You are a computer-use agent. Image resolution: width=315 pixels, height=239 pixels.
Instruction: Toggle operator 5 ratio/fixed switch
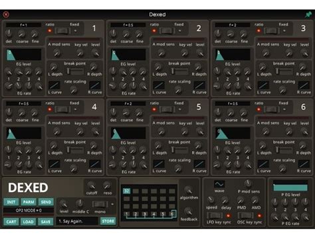pos(167,109)
